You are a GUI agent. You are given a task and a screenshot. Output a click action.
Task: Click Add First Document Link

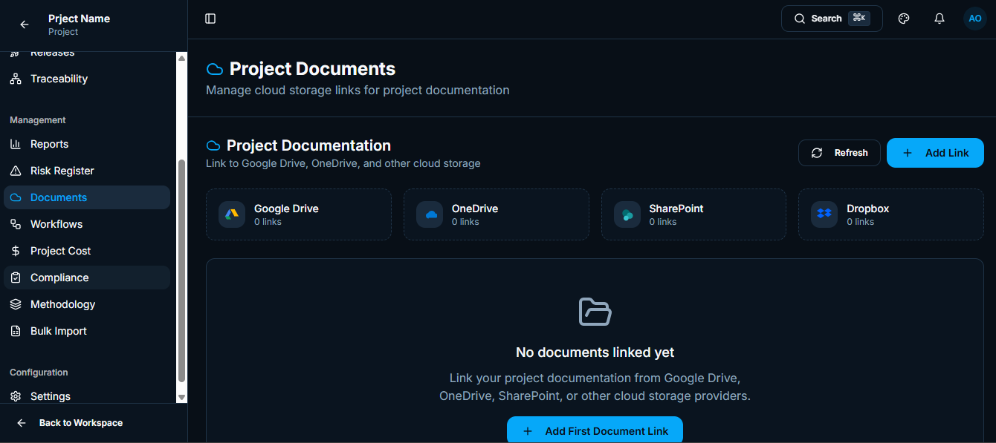[595, 430]
